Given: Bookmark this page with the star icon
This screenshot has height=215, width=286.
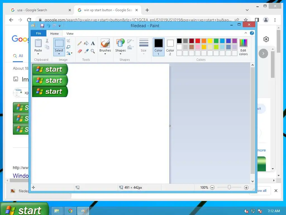Looking at the screenshot, I should (x=246, y=20).
